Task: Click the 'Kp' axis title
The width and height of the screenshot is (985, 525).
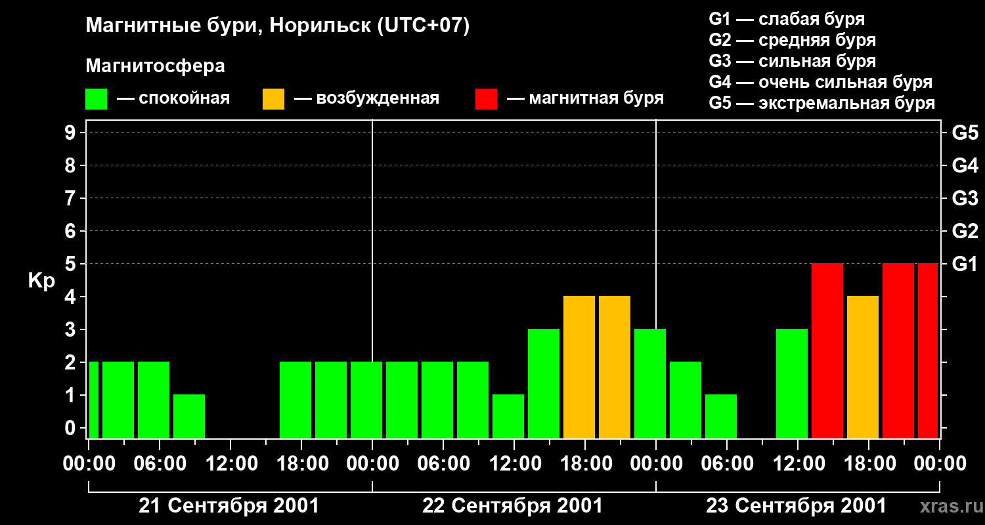Action: [x=41, y=281]
